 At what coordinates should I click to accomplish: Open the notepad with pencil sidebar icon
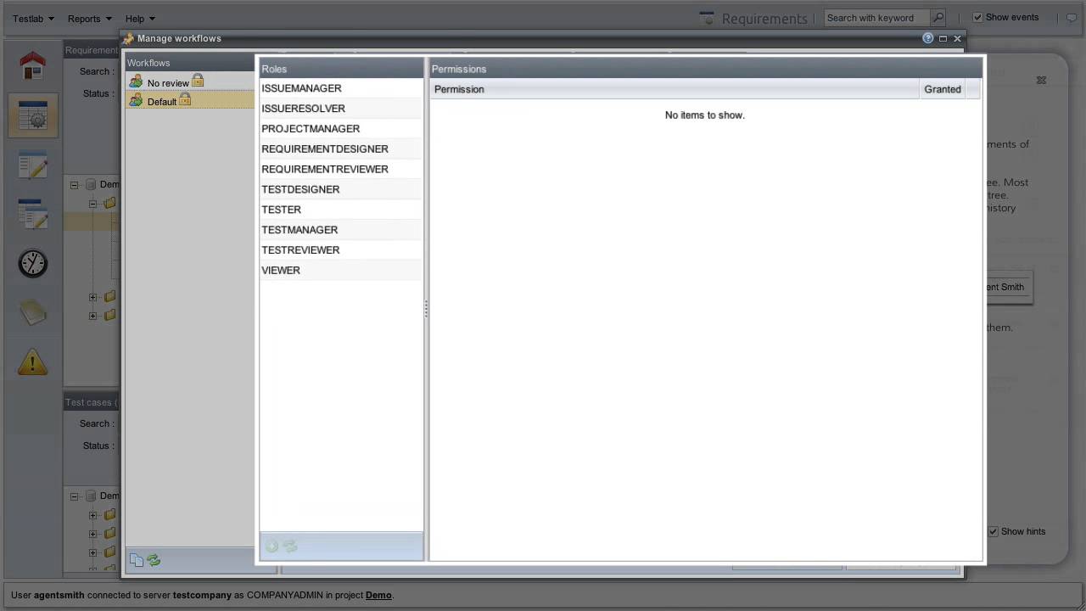pos(33,165)
